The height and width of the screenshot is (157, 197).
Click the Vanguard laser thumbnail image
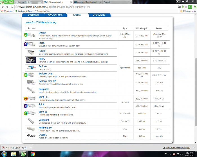coord(31,121)
